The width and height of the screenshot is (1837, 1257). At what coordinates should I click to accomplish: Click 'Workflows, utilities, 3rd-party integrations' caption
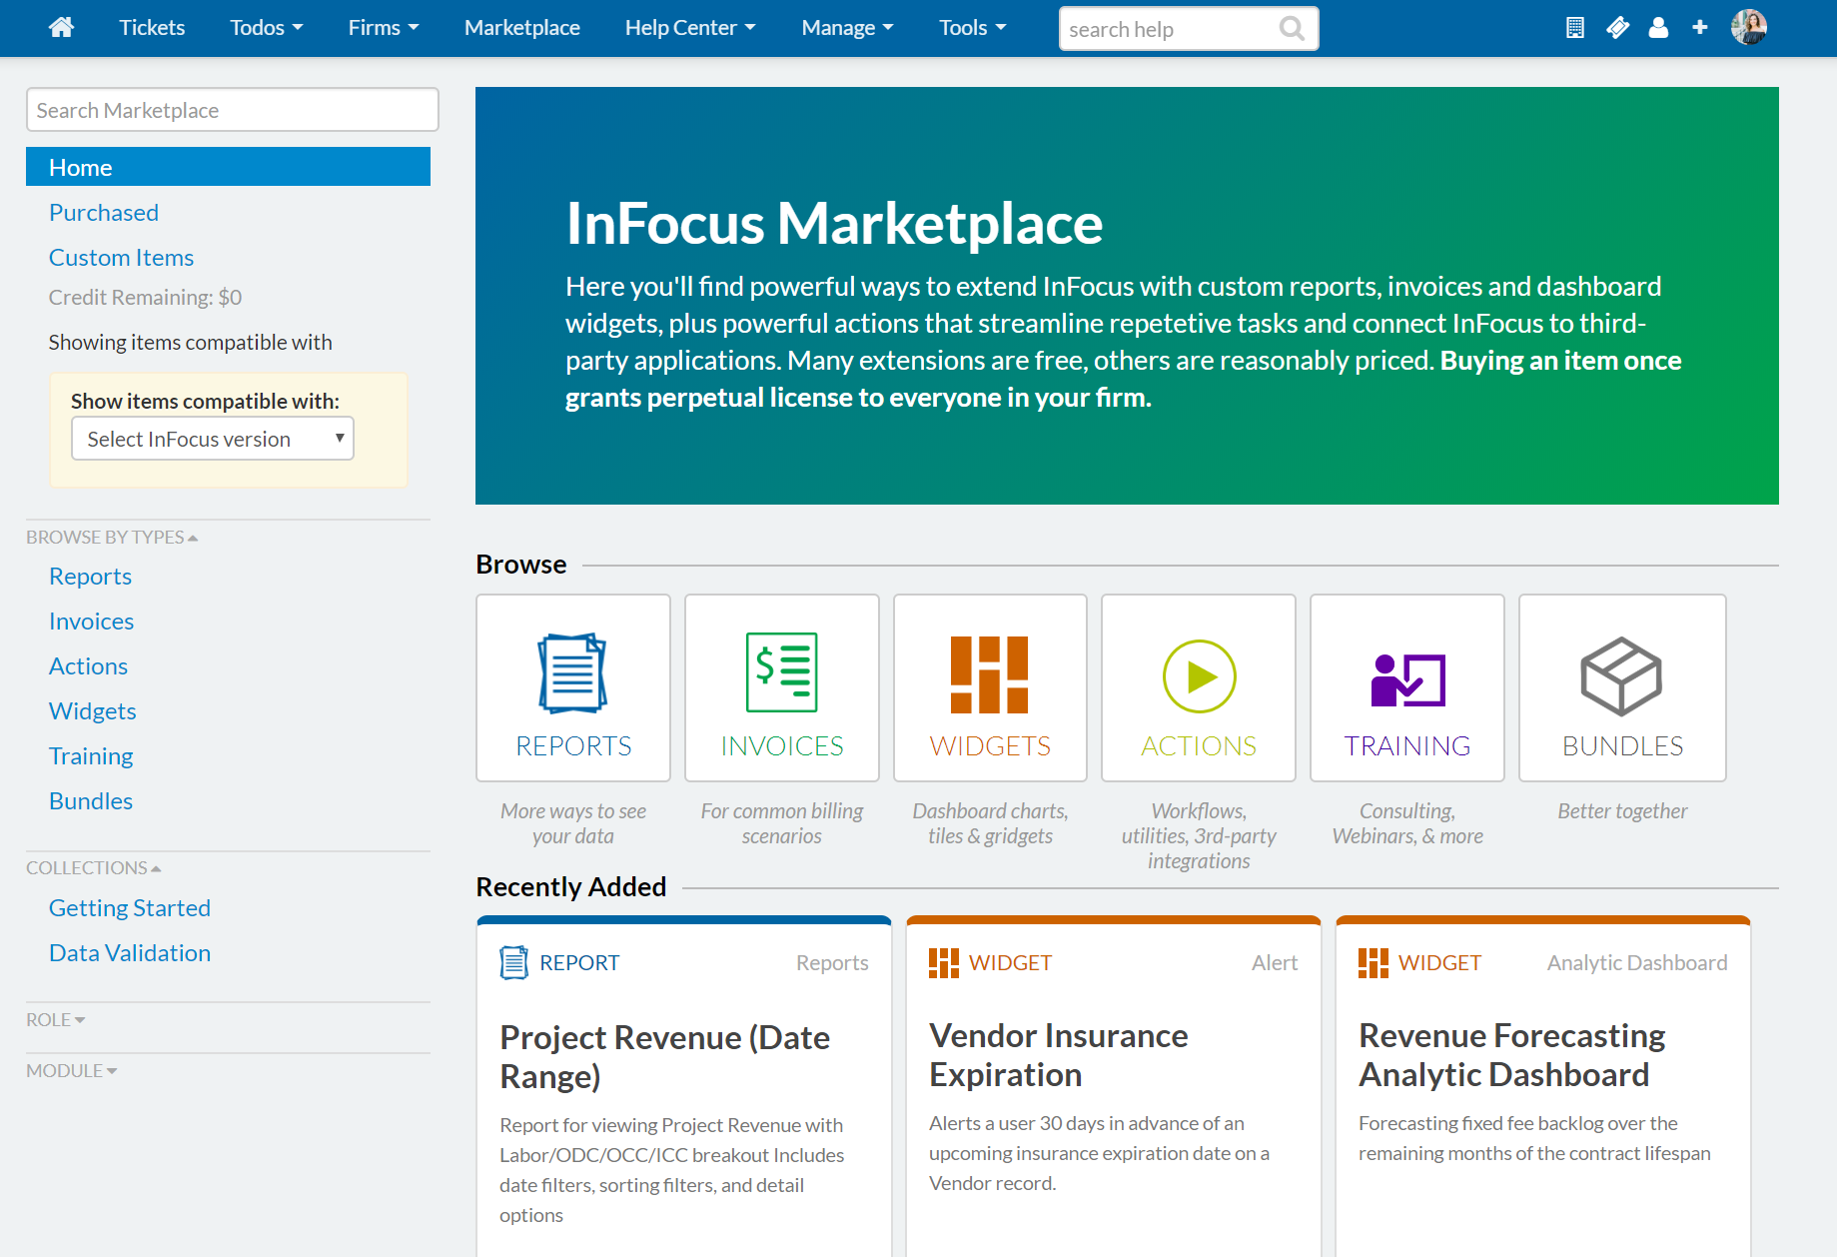pos(1199,836)
